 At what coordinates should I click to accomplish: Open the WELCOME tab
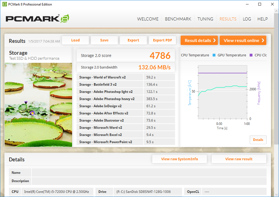click(x=148, y=19)
